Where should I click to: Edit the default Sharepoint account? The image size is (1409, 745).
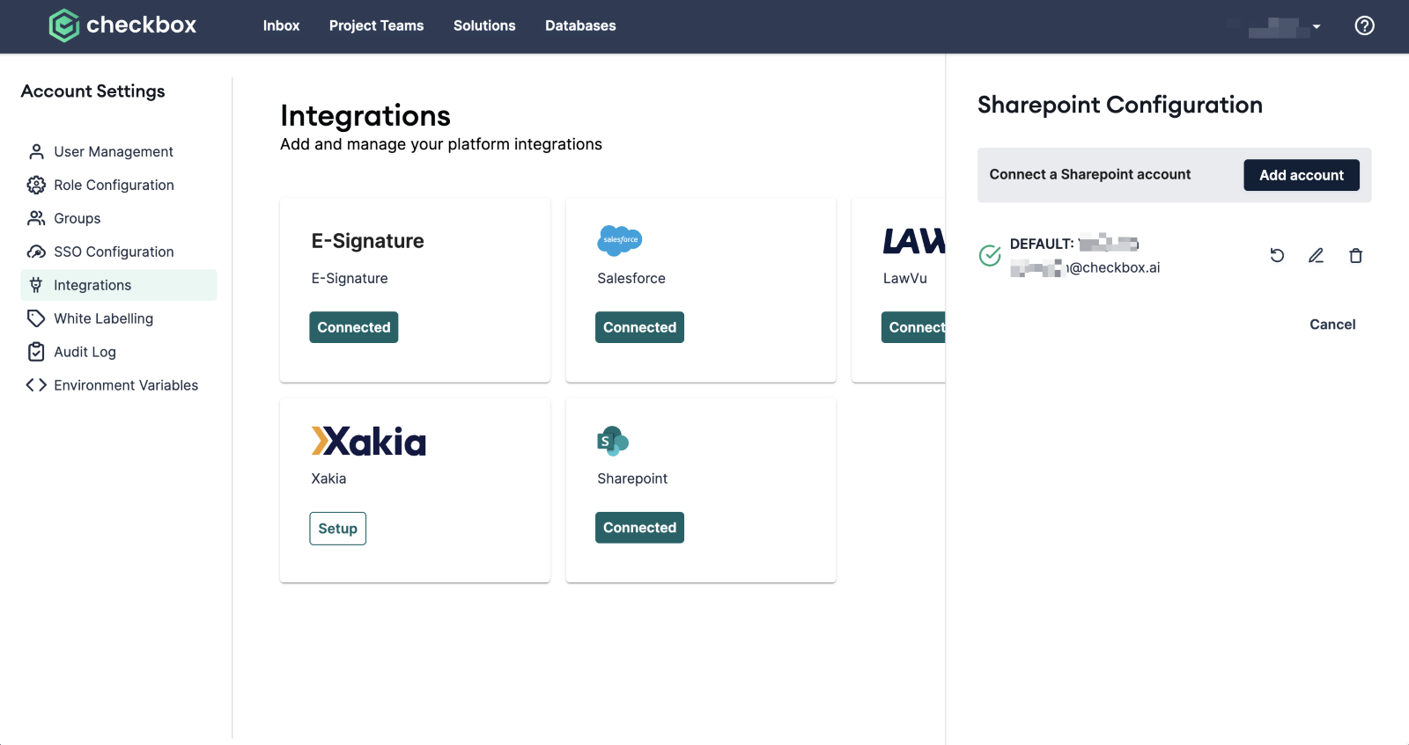[1316, 255]
